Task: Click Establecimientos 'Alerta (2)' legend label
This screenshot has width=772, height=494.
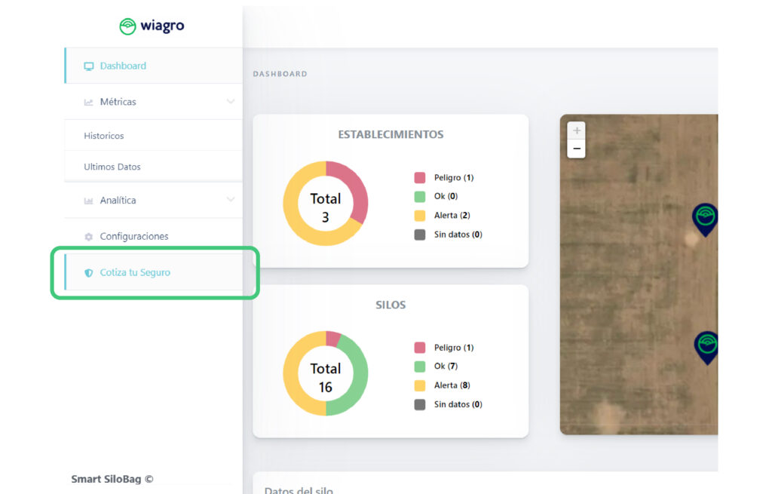Action: 452,216
